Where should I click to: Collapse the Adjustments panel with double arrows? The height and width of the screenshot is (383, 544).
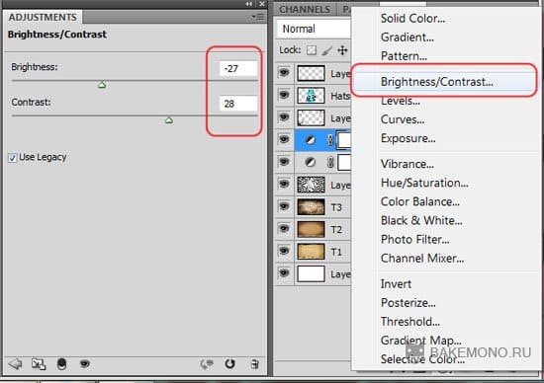(249, 4)
